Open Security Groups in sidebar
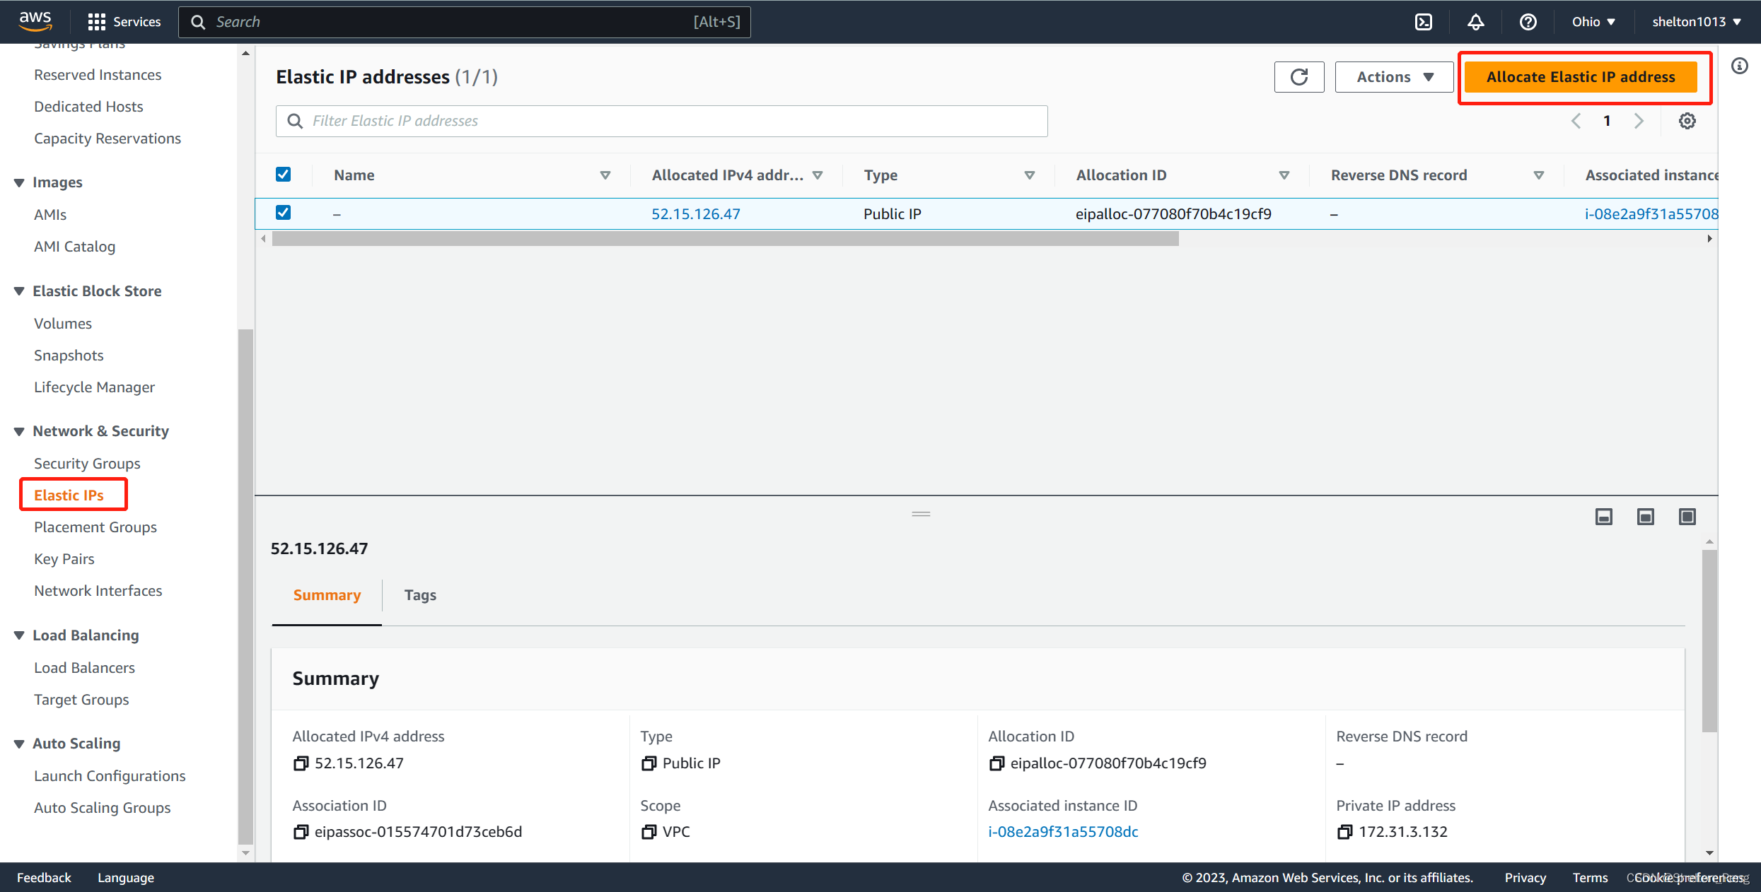Viewport: 1761px width, 892px height. [87, 463]
